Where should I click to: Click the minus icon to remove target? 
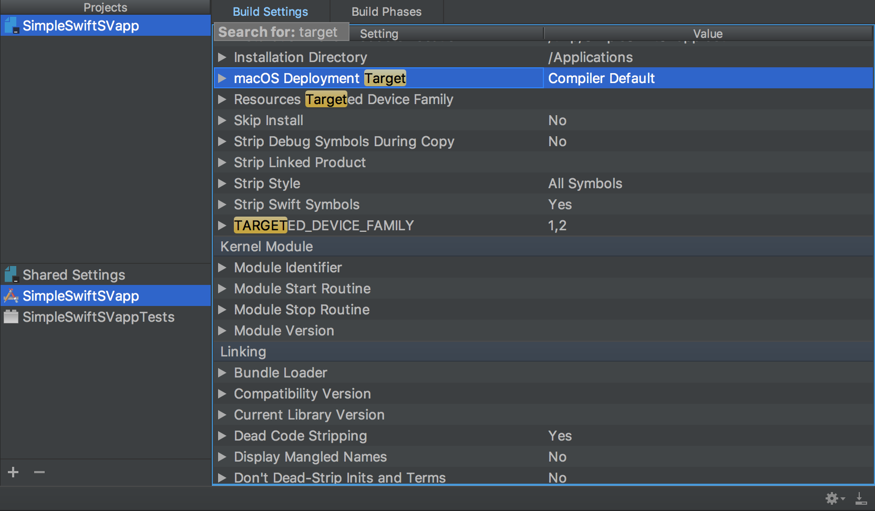39,472
